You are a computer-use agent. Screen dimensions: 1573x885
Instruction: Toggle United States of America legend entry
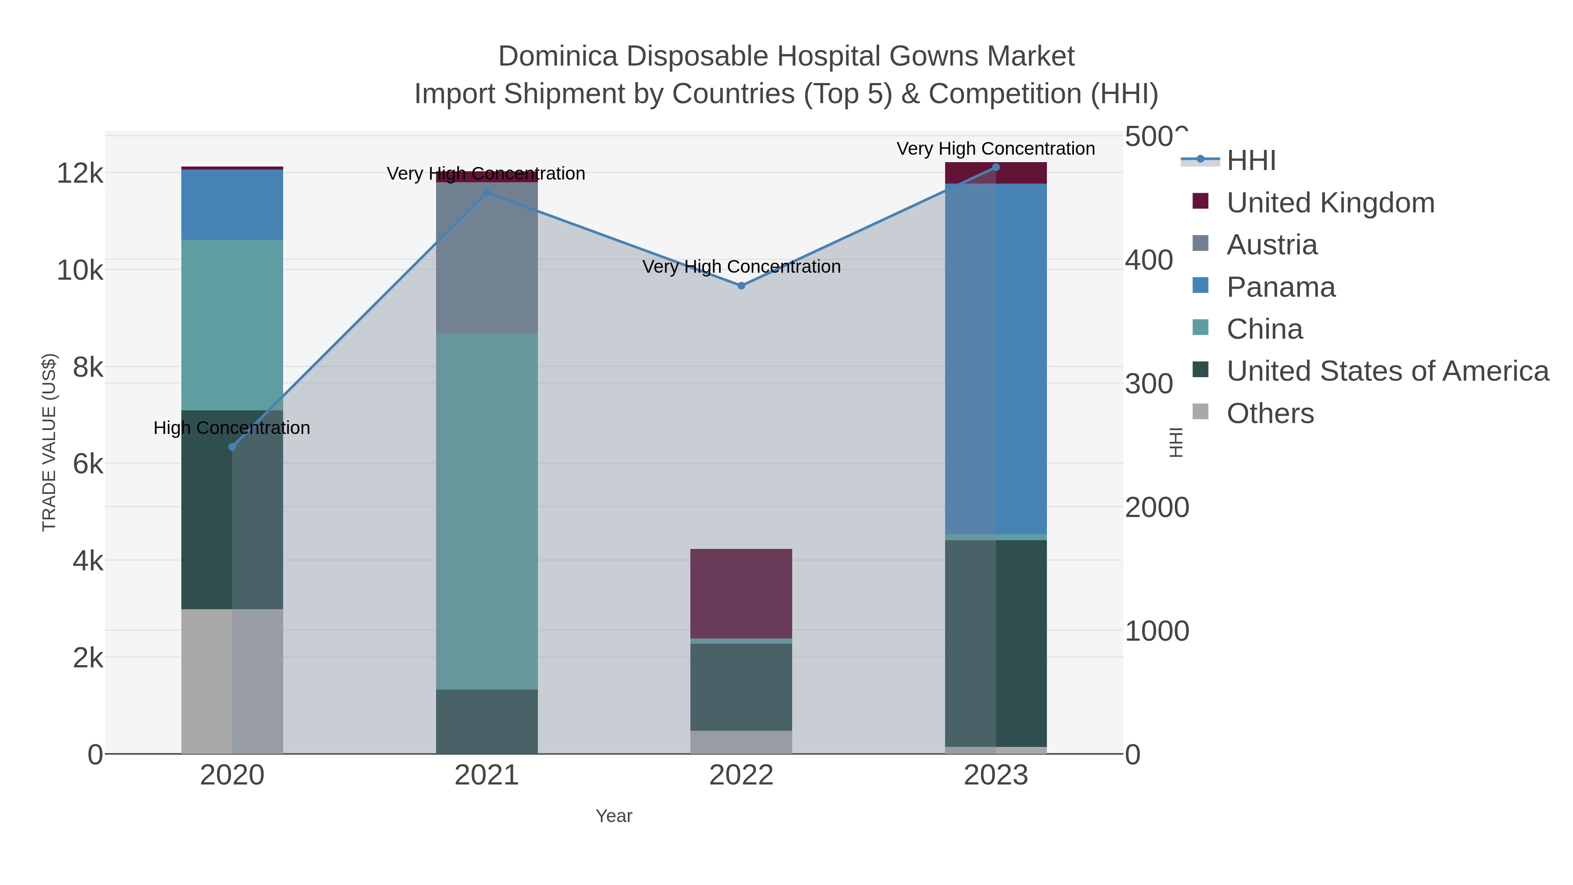[x=1370, y=371]
